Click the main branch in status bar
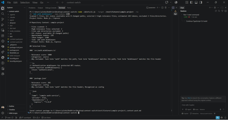This screenshot has height=120, width=228. click(x=8, y=117)
